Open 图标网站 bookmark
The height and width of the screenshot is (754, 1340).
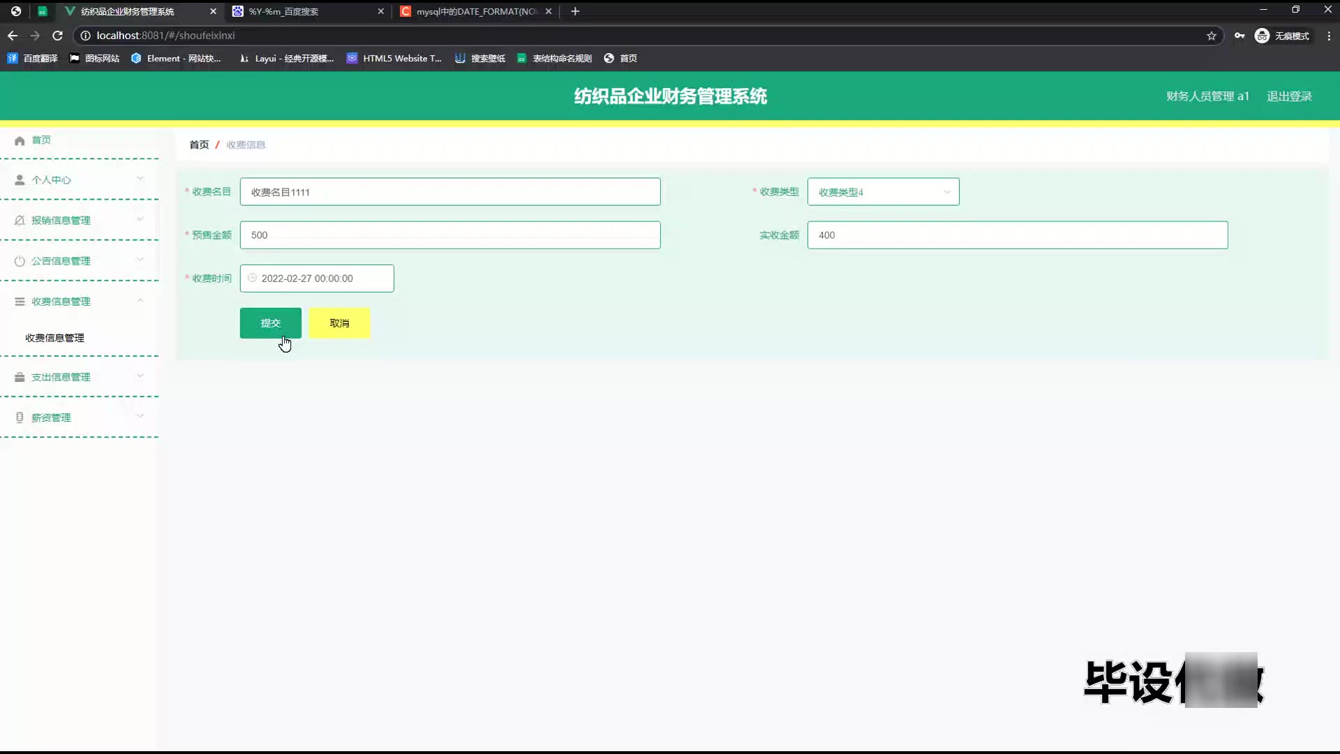pyautogui.click(x=95, y=59)
